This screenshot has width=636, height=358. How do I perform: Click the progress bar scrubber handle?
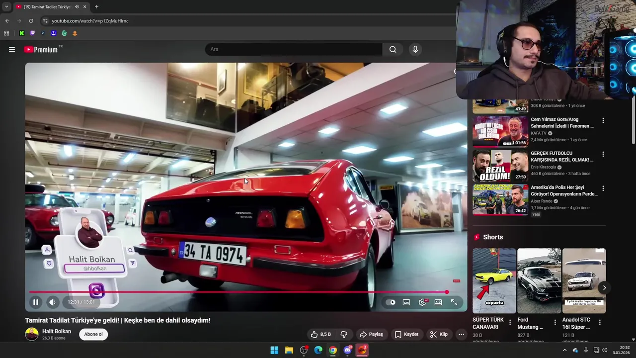pyautogui.click(x=447, y=292)
